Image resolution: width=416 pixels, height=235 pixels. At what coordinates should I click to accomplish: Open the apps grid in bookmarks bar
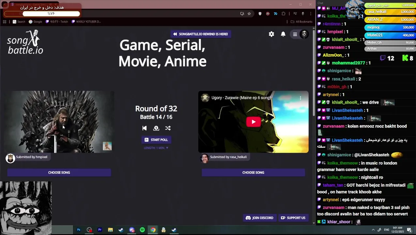coord(5,22)
